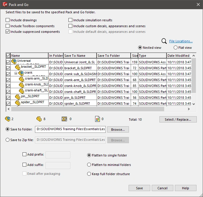Image resolution: width=203 pixels, height=197 pixels.
Task: Click scroll left arrow of file list
Action: 9,109
